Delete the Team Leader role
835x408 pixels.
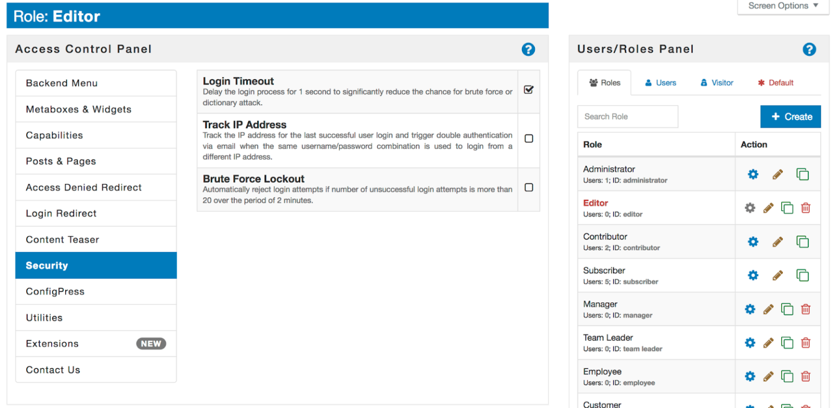tap(806, 343)
